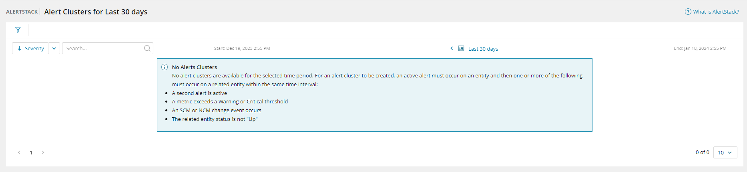Image resolution: width=747 pixels, height=172 pixels.
Task: Open the filter funnel icon
Action: pos(18,30)
